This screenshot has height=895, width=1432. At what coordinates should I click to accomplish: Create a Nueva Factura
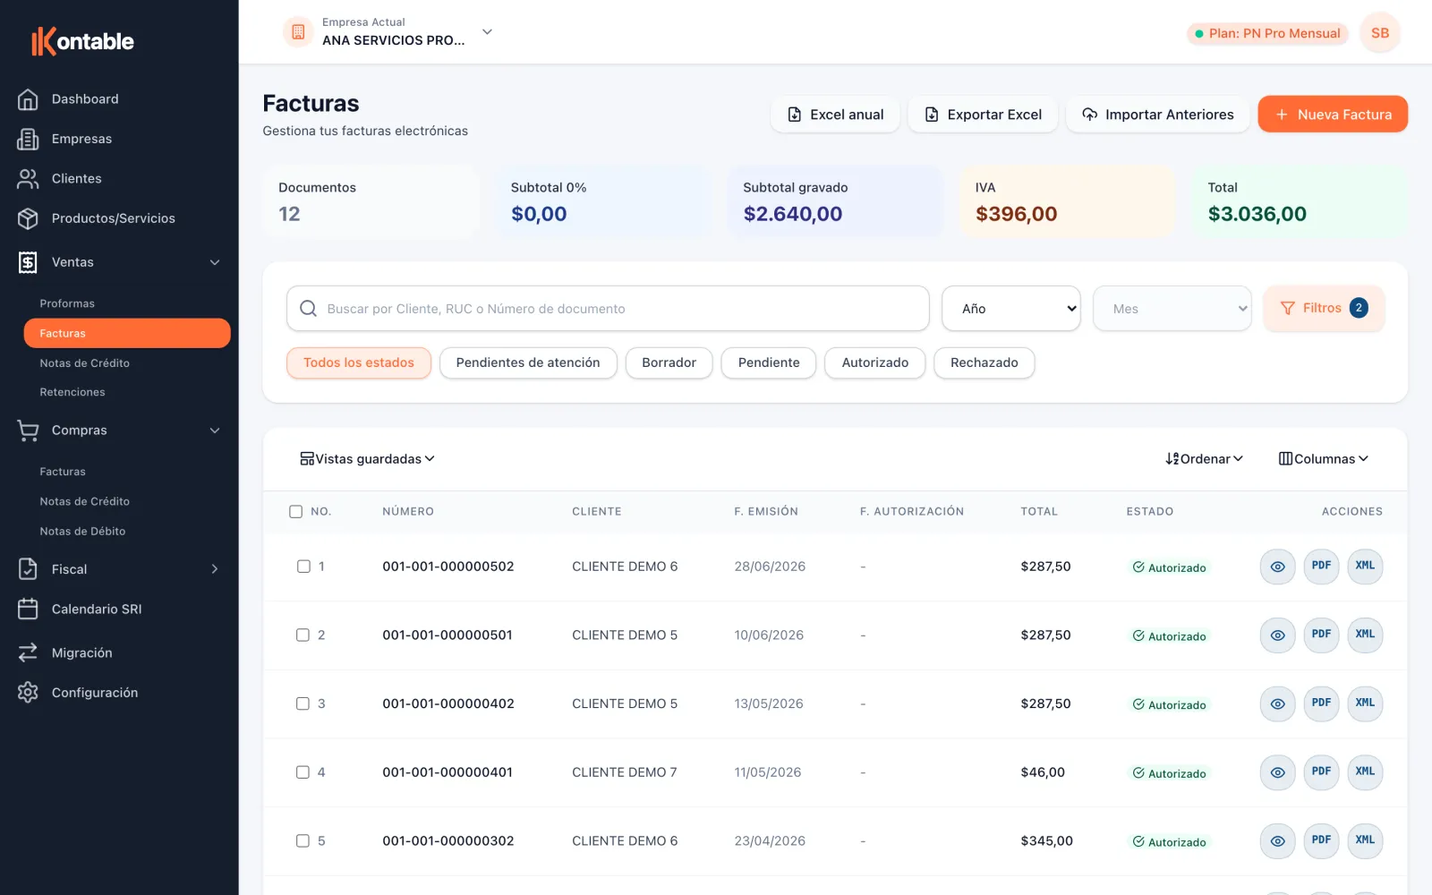(x=1333, y=115)
